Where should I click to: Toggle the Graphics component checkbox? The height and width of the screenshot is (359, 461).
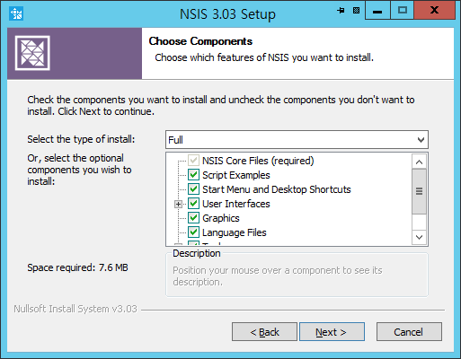coord(193,218)
